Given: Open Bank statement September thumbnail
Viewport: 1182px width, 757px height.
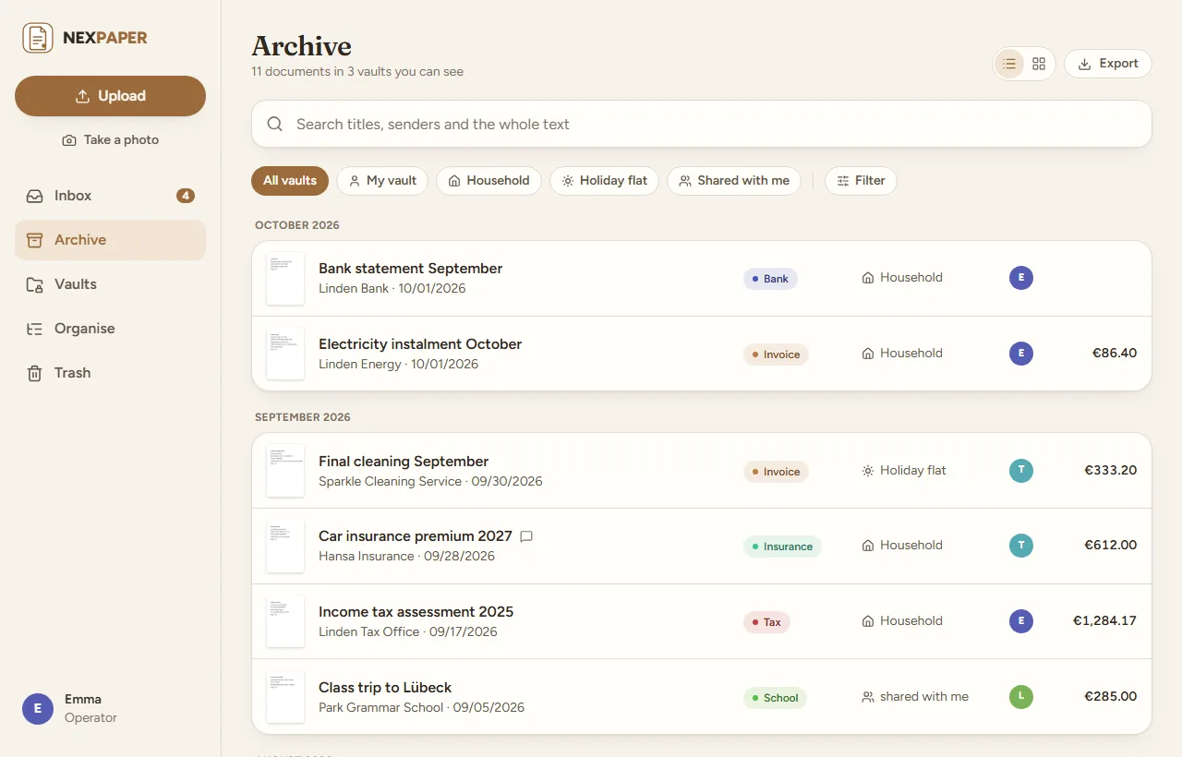Looking at the screenshot, I should (285, 278).
